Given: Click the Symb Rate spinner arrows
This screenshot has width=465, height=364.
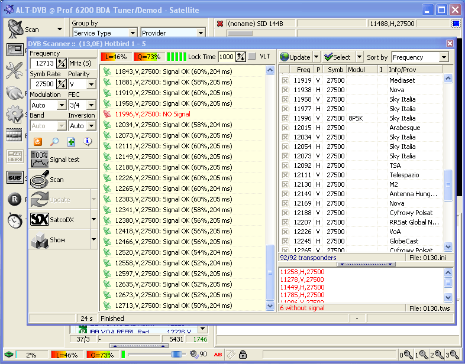Looking at the screenshot, I should click(62, 84).
